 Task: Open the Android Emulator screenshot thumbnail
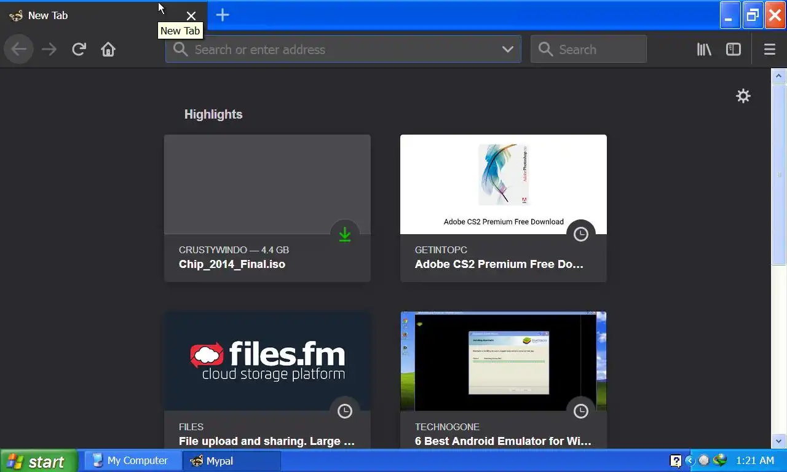[x=504, y=361]
